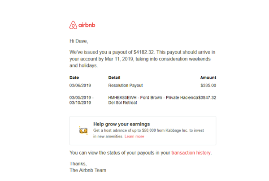Click the Amount column header
Viewport: 269px width, 181px height.
pyautogui.click(x=208, y=78)
